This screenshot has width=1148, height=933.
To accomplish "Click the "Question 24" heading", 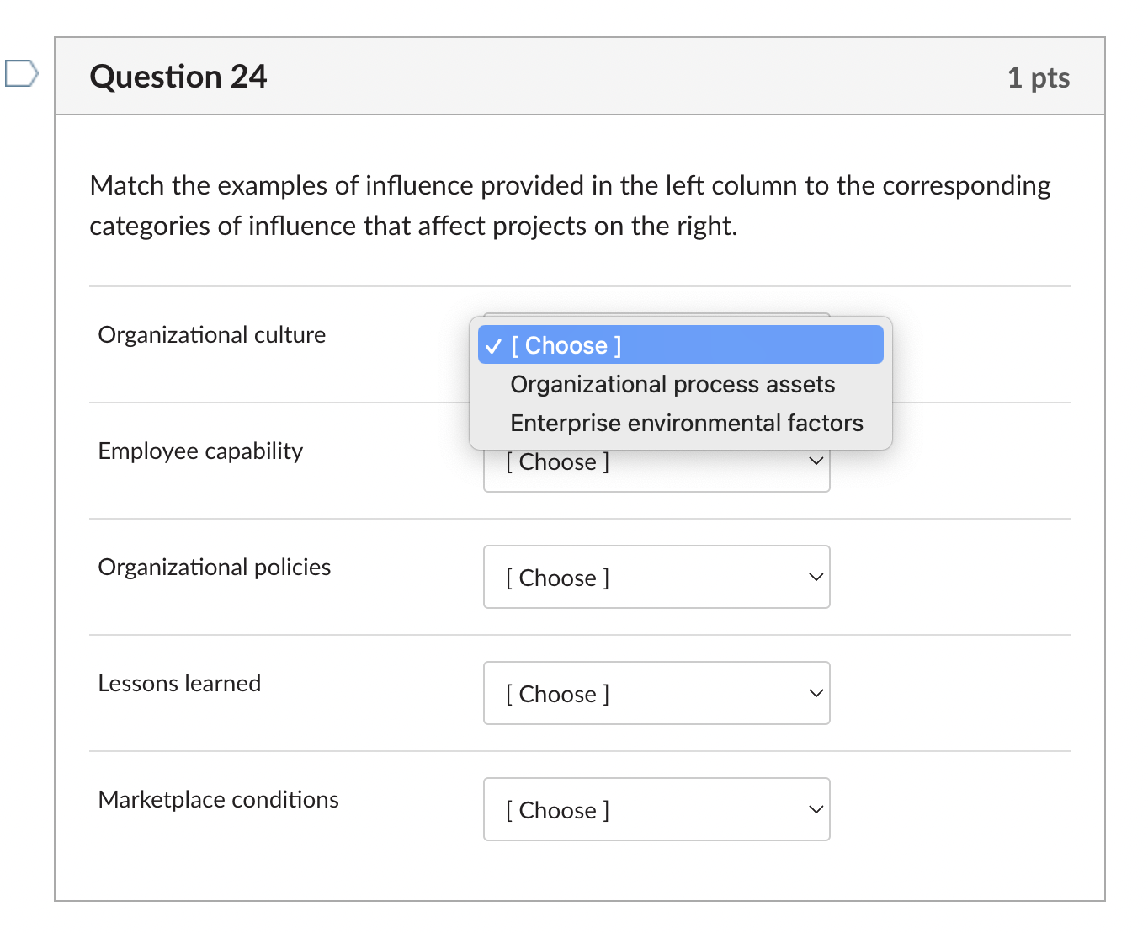I will click(x=178, y=77).
